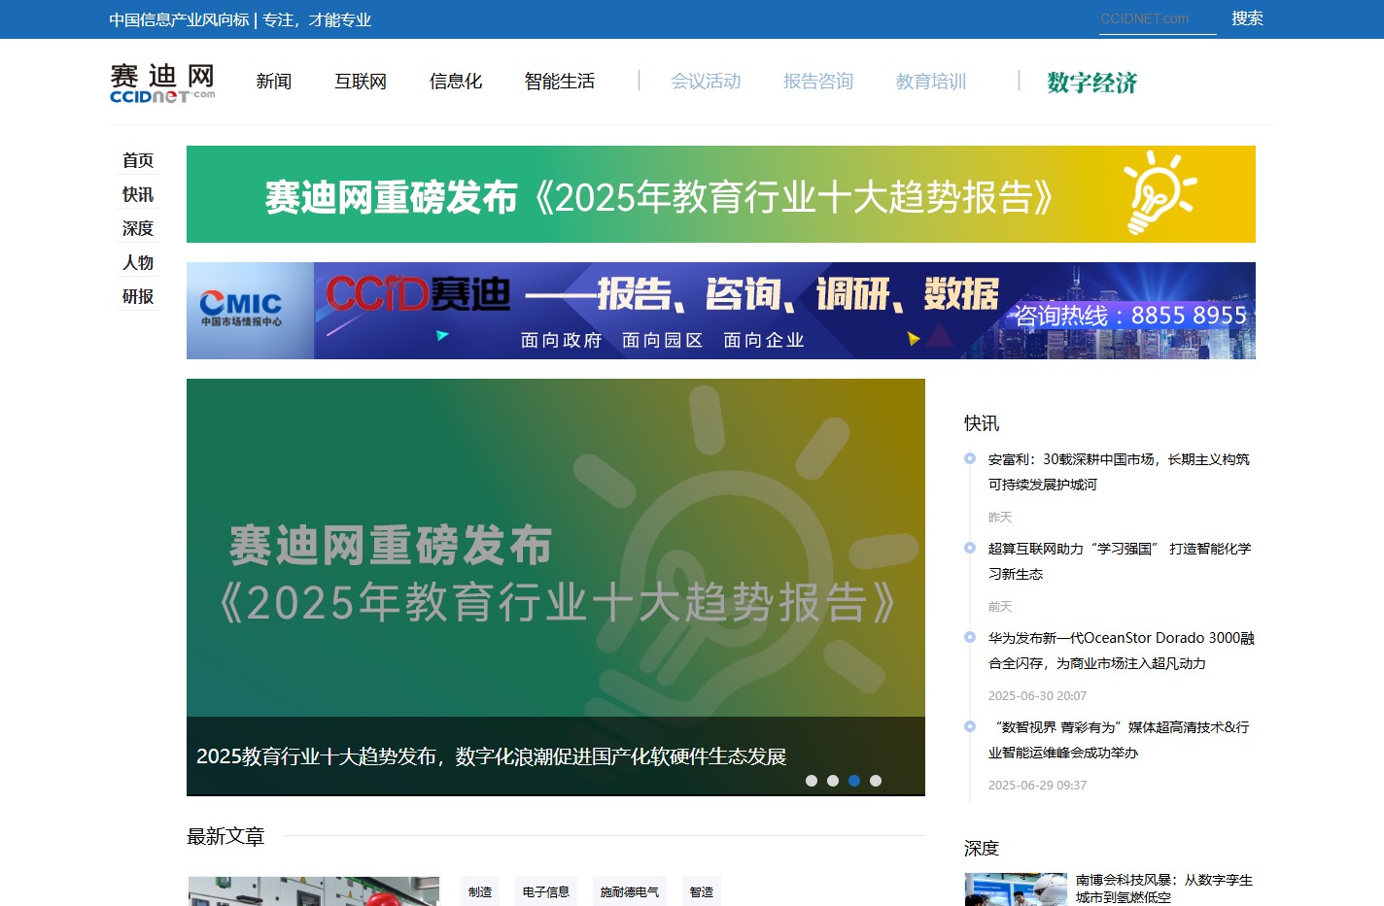The image size is (1384, 906).
Task: Select 人物 in the side navigation
Action: [138, 262]
